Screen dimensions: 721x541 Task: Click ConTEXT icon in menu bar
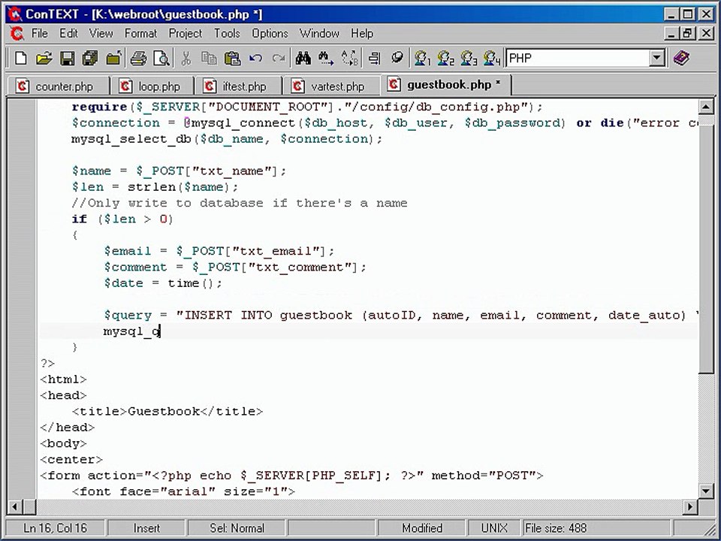(x=17, y=34)
